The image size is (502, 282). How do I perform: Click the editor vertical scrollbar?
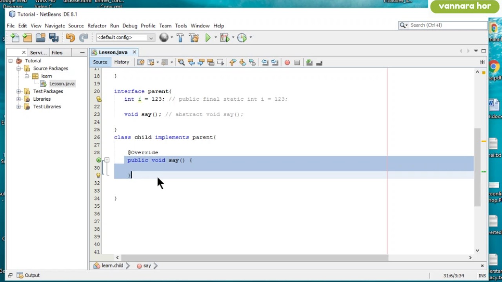point(477,167)
